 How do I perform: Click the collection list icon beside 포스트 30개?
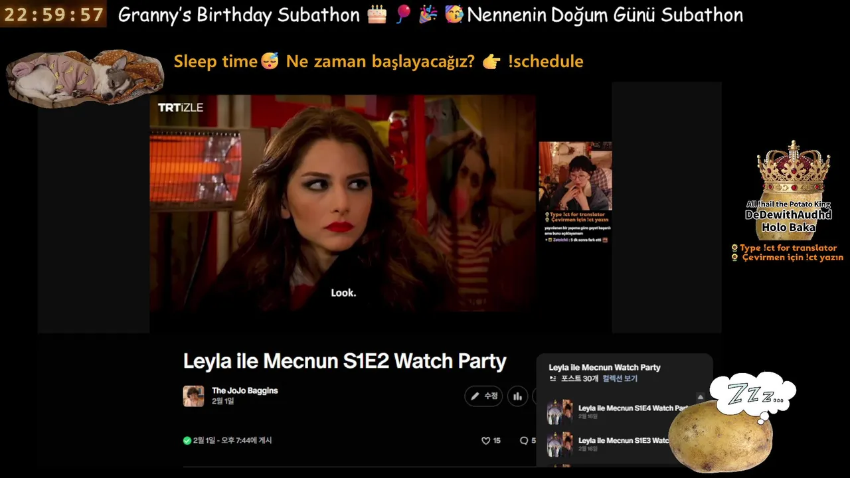[553, 378]
